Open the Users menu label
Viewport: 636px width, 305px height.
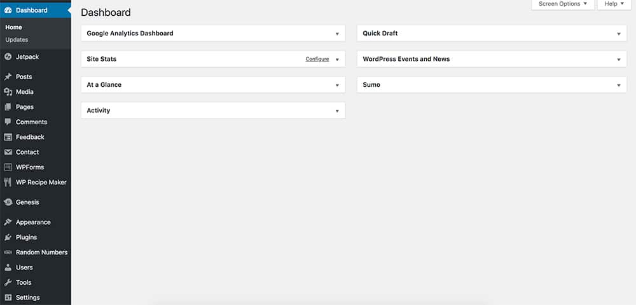pyautogui.click(x=24, y=268)
